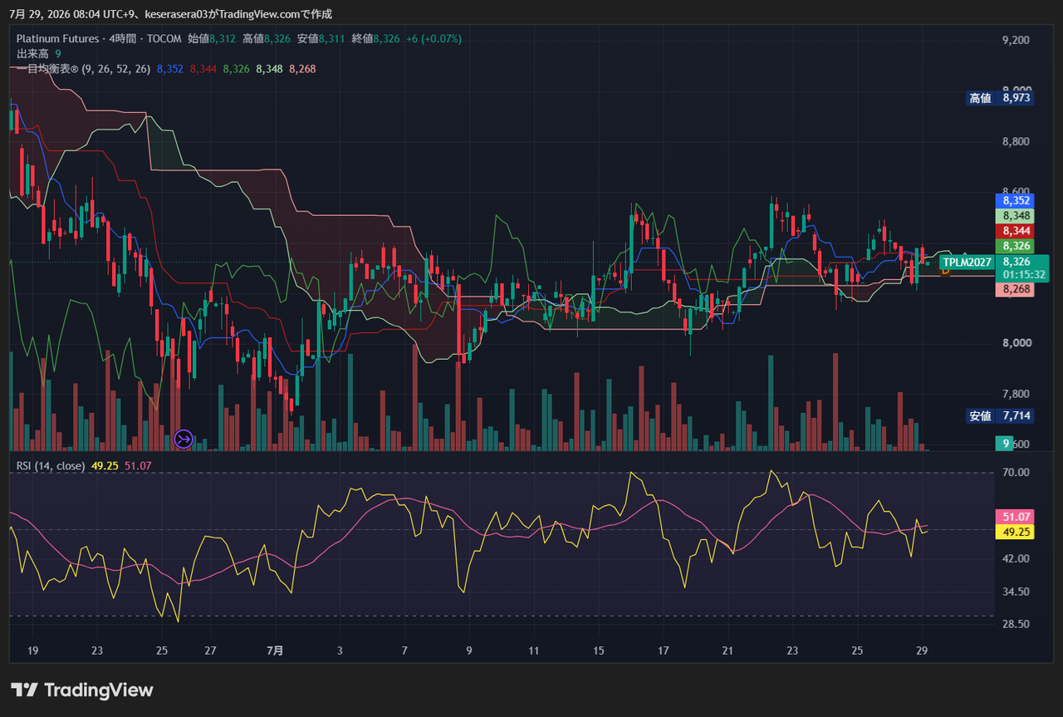This screenshot has height=717, width=1063.
Task: Click date 21 on the time axis
Action: [x=727, y=651]
